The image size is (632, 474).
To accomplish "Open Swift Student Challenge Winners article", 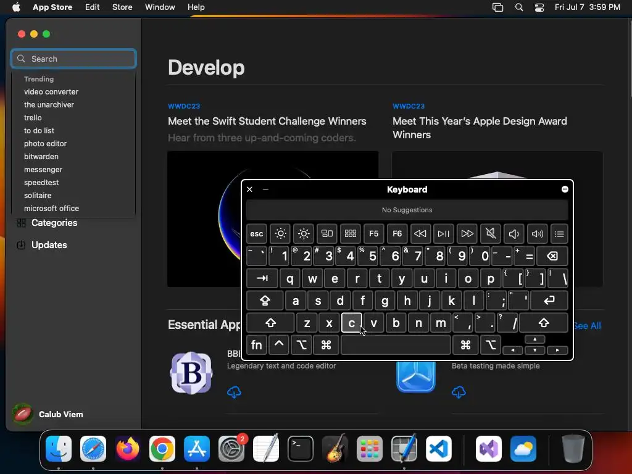I will pos(267,122).
